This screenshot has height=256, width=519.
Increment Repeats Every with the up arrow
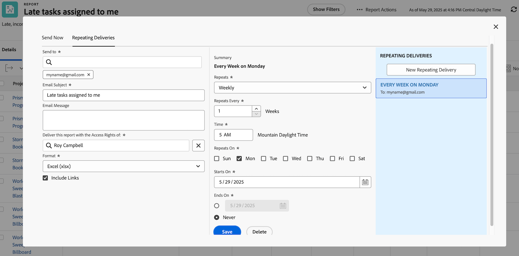pos(256,108)
